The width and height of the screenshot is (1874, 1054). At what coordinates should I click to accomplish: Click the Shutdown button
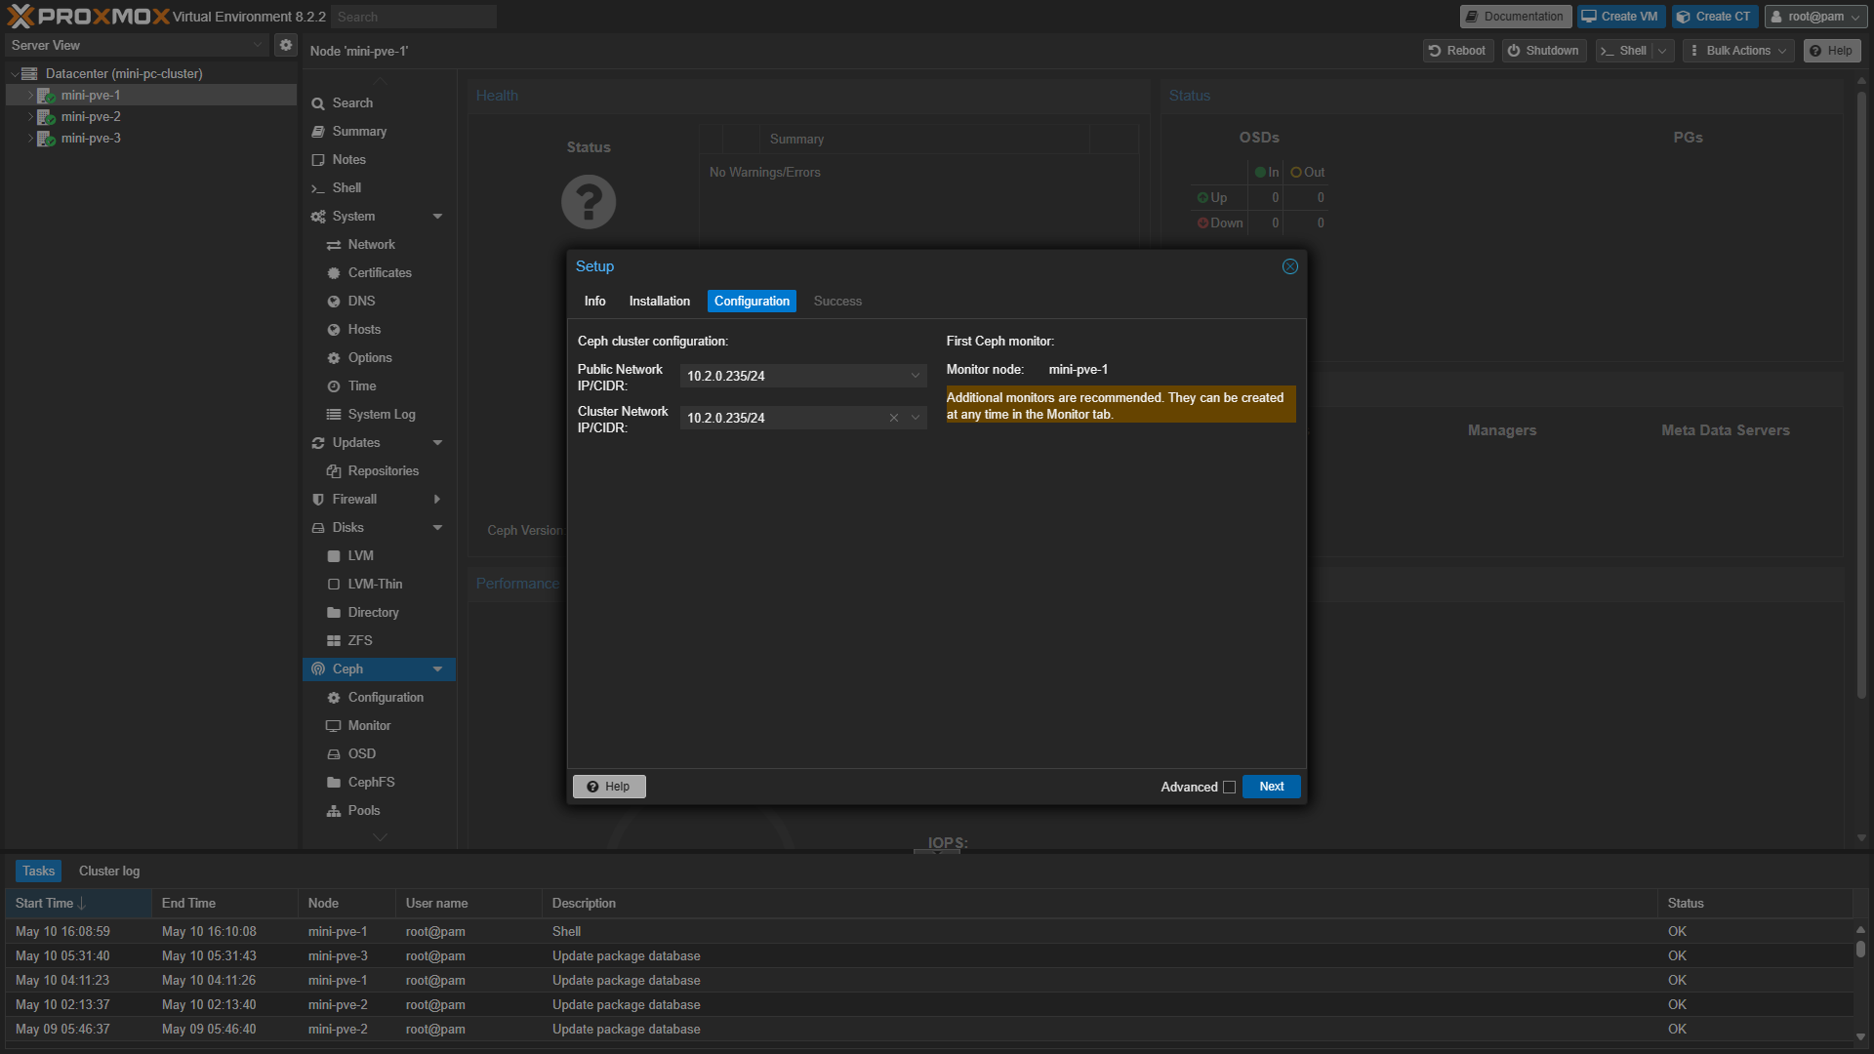[1544, 51]
